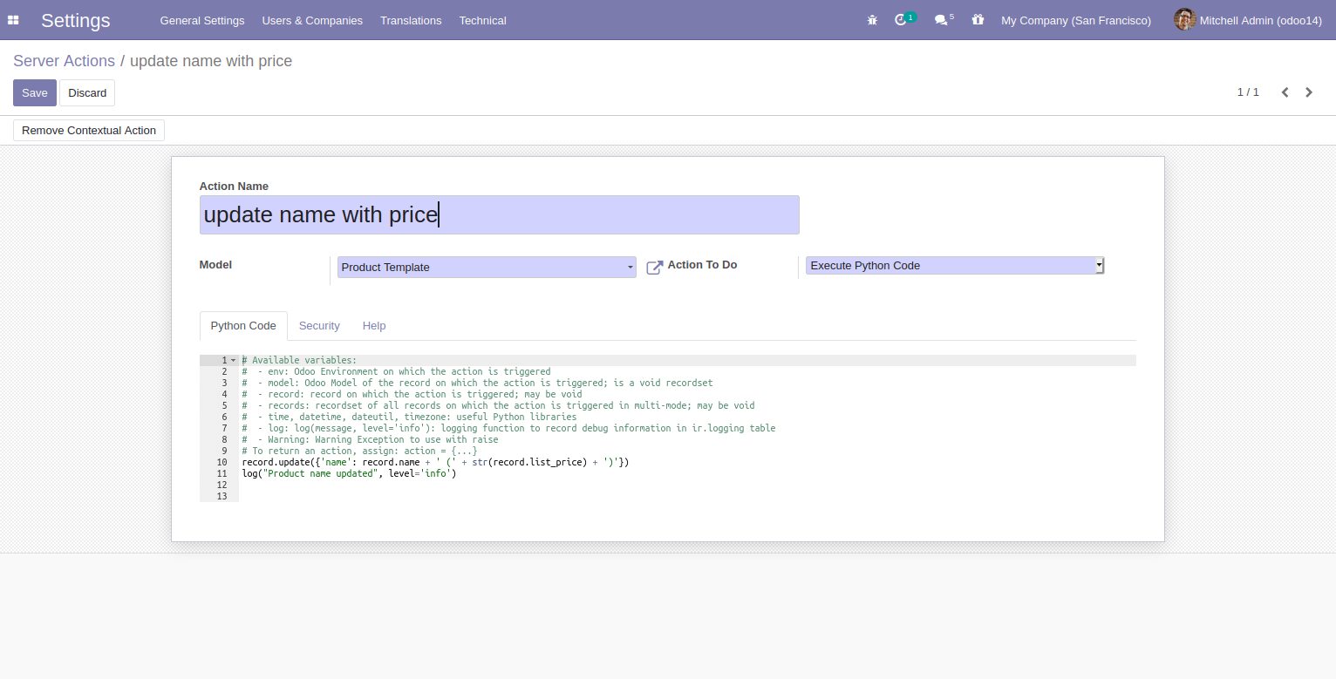Switch to Python Code tab
The image size is (1336, 679).
(243, 326)
